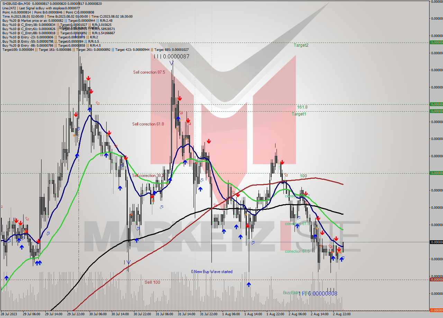Screen dimensions: 443x318
Task: Select 'Buy %20 @ Market price' info line
Action: point(57,20)
